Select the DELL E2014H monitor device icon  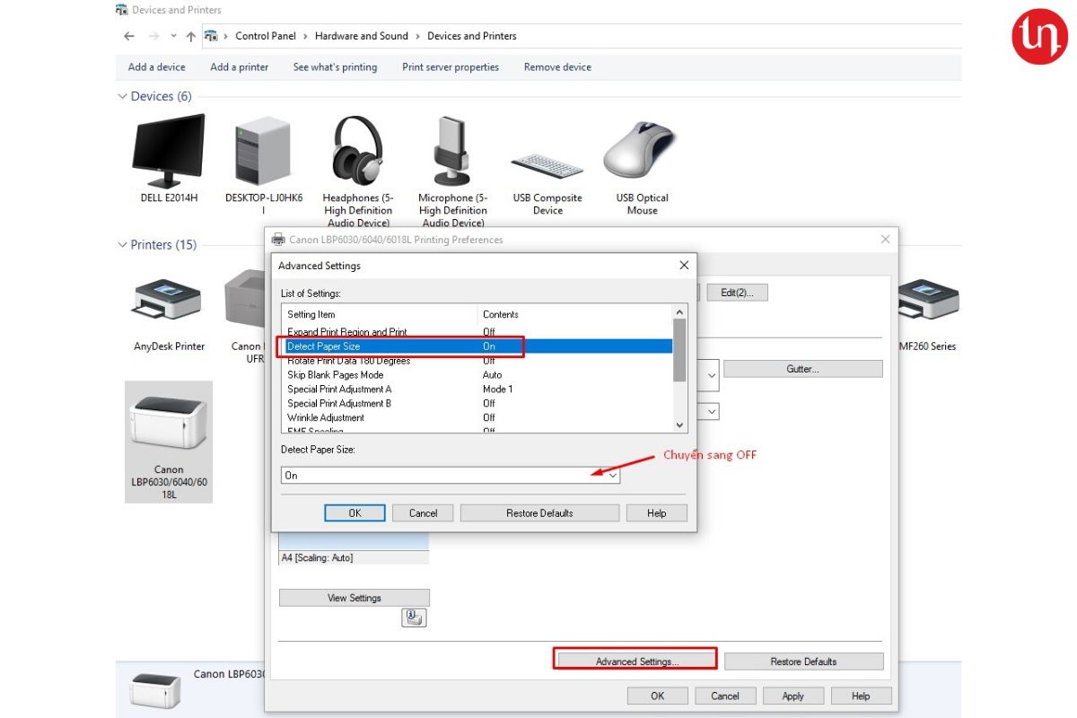169,151
